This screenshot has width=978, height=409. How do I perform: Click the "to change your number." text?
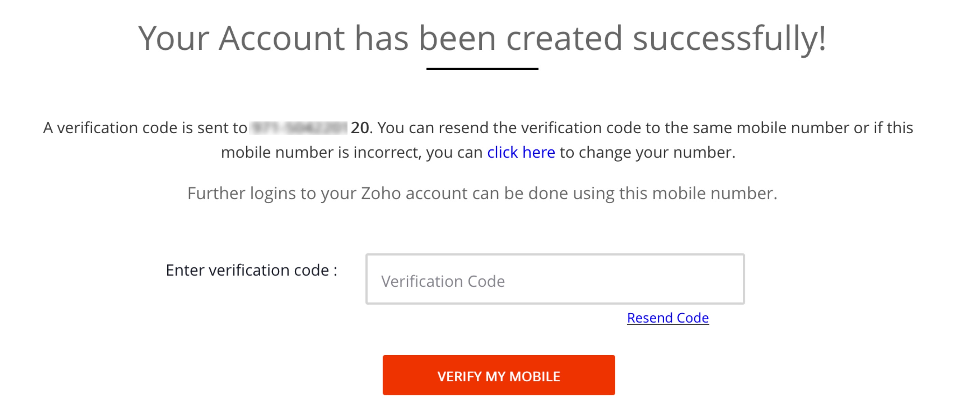[x=647, y=152]
